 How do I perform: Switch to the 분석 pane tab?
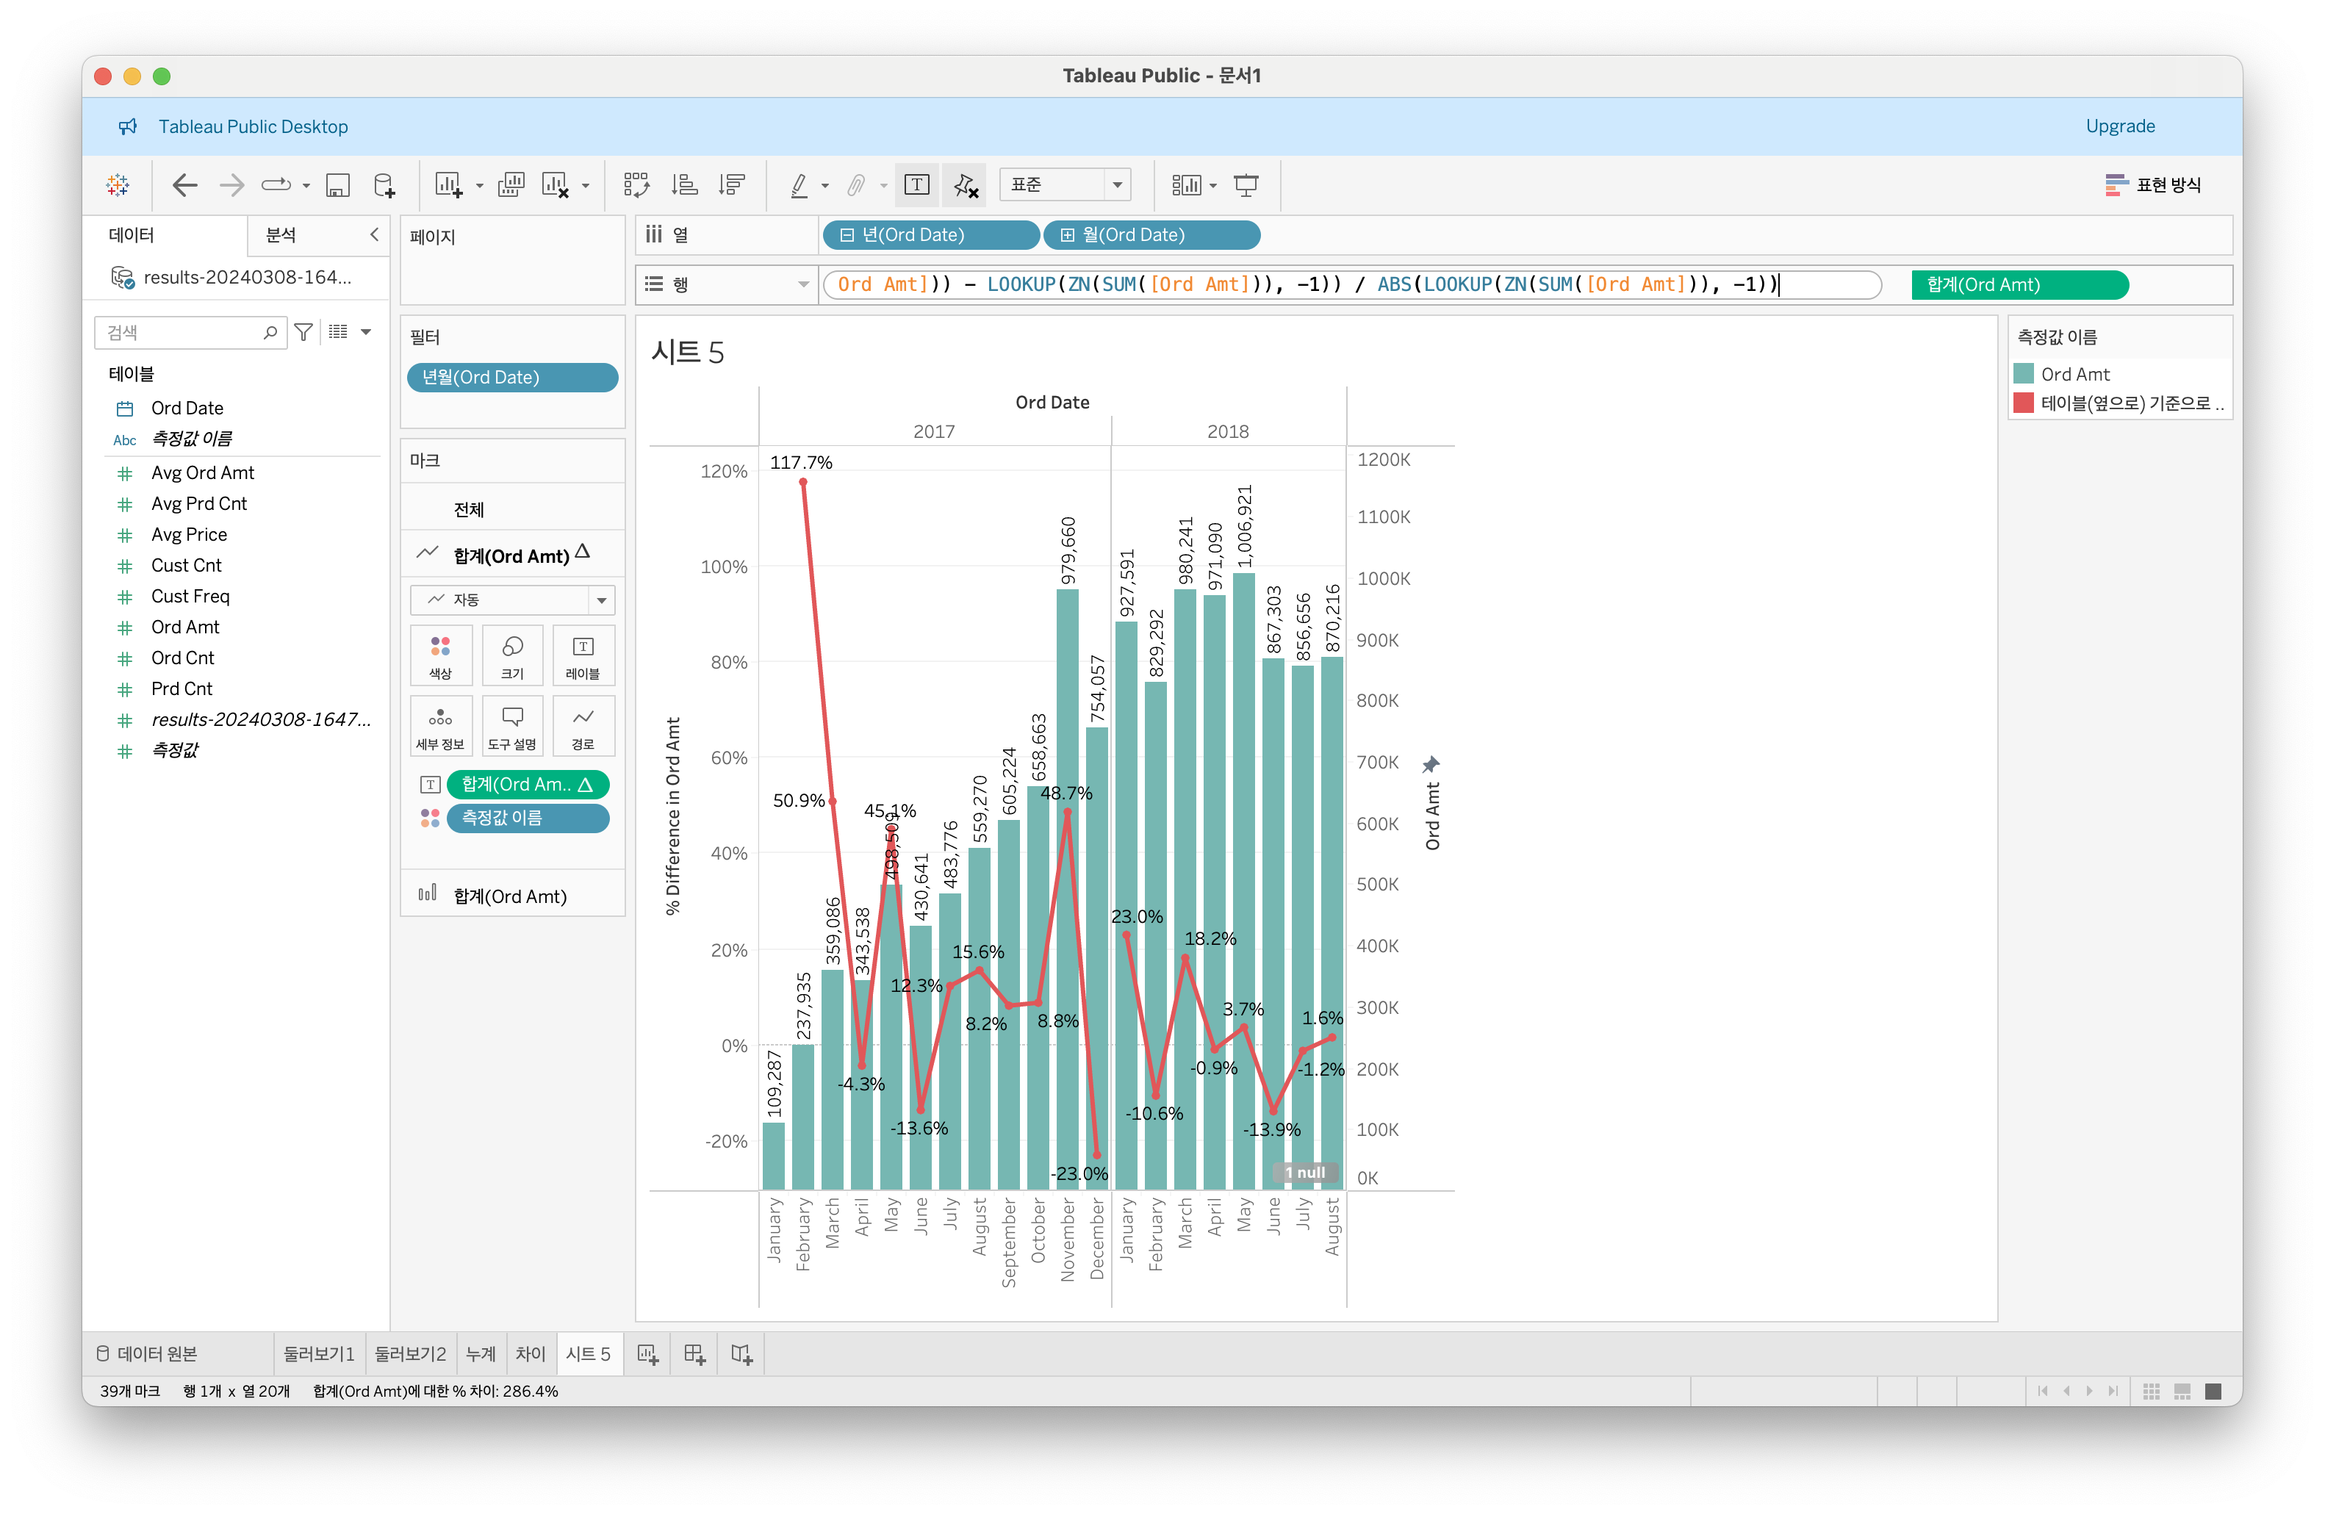click(x=281, y=234)
